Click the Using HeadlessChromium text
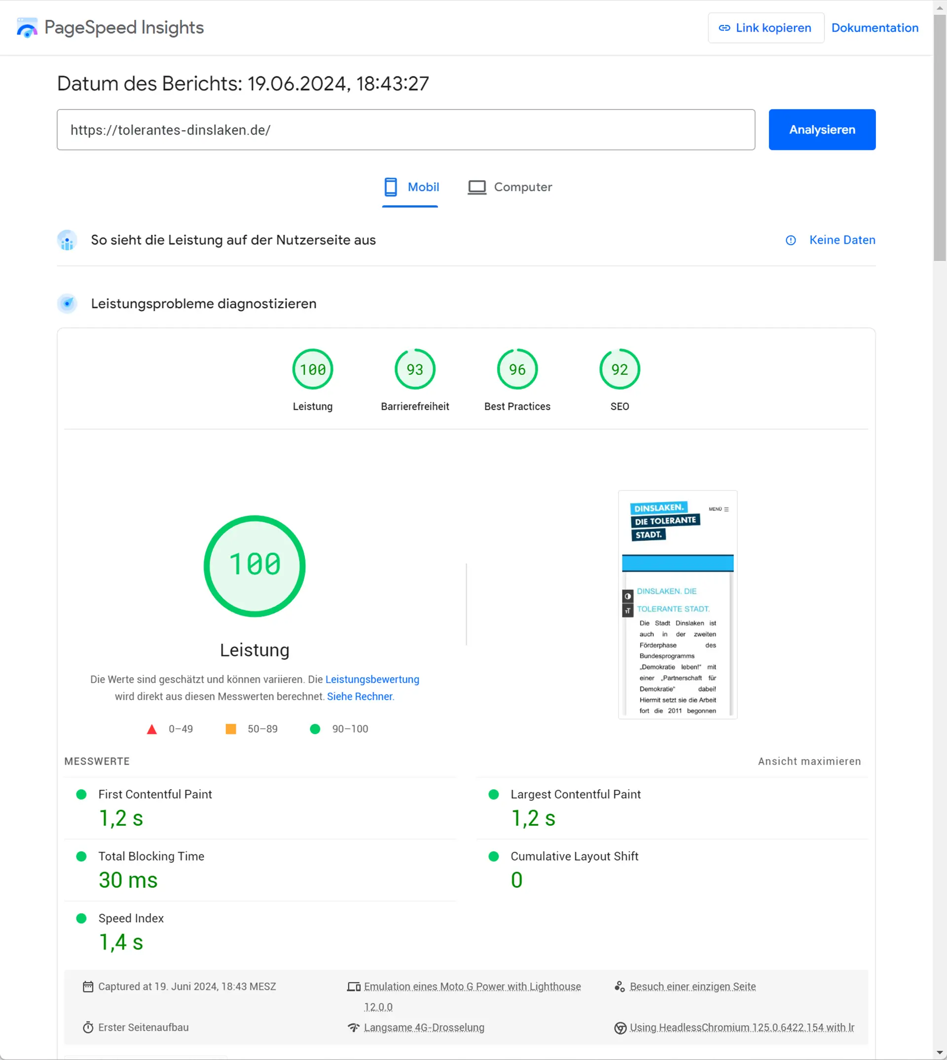Viewport: 947px width, 1060px height. click(742, 1028)
